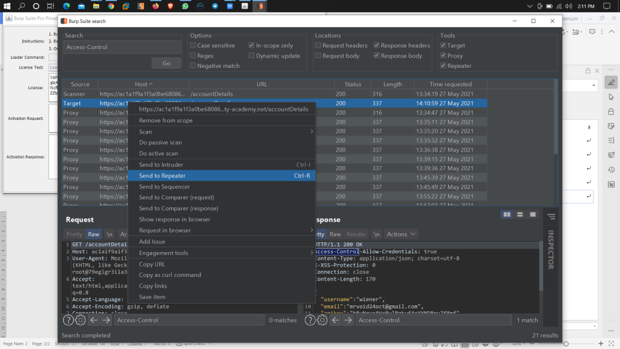Sort results by Host column
Image resolution: width=620 pixels, height=349 pixels.
[143, 84]
